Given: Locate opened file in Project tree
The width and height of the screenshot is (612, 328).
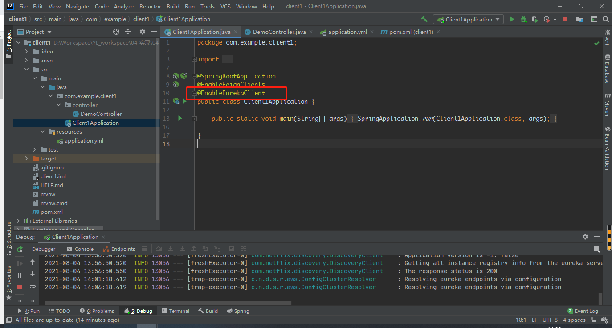Looking at the screenshot, I should coord(116,32).
